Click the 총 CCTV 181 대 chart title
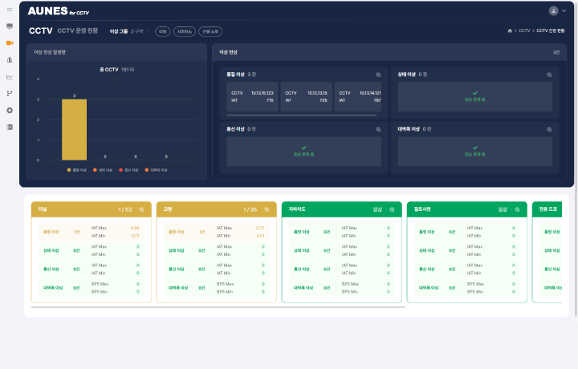This screenshot has width=578, height=369. [117, 70]
